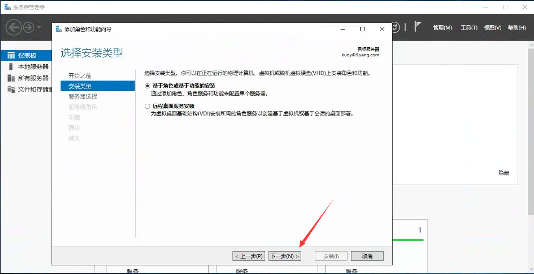Click scrollbar up arrow in Server Manager
Image resolution: width=534 pixels, height=274 pixels.
tap(530, 45)
